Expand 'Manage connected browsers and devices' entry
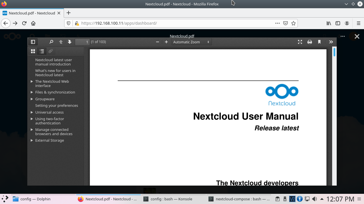 (x=32, y=130)
